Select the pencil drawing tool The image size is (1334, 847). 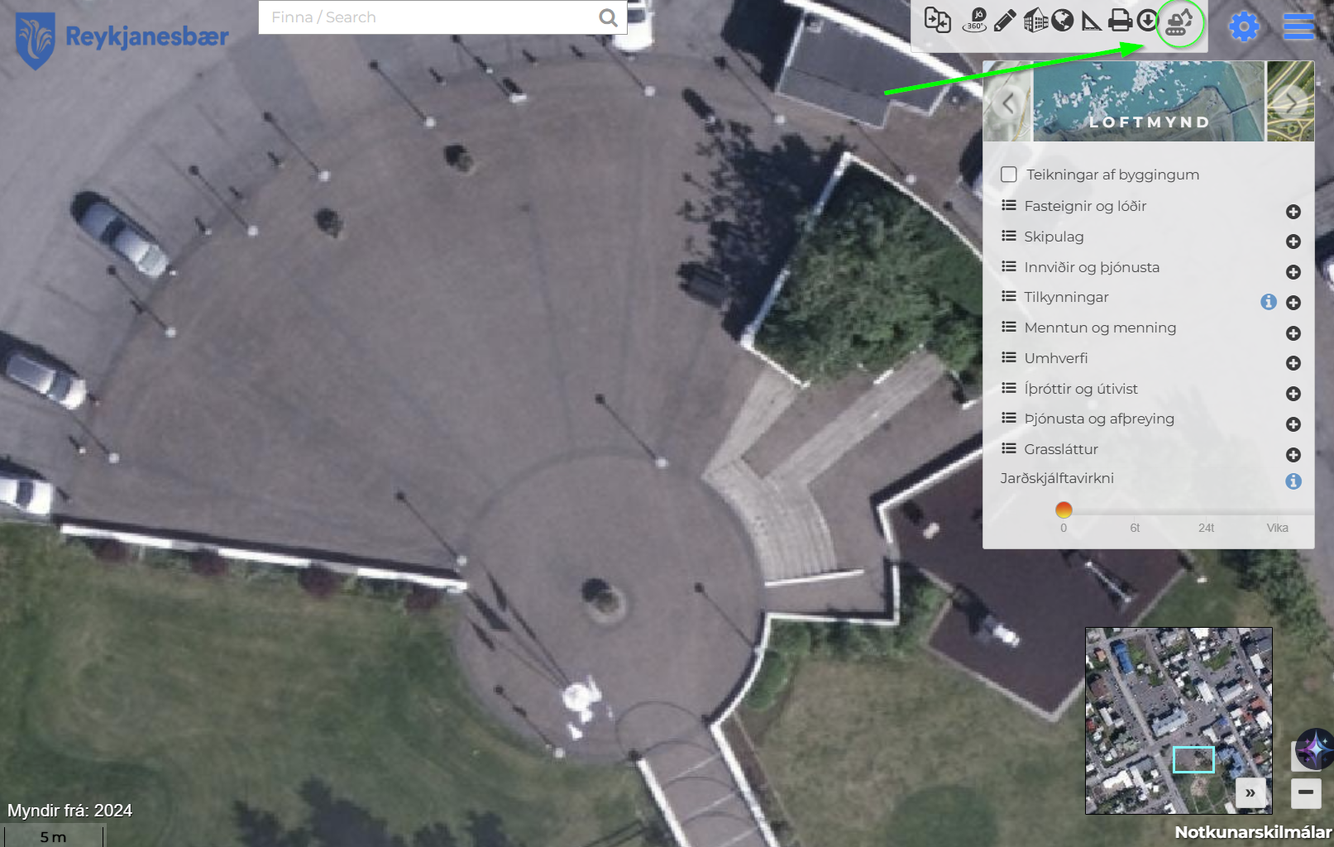1005,20
